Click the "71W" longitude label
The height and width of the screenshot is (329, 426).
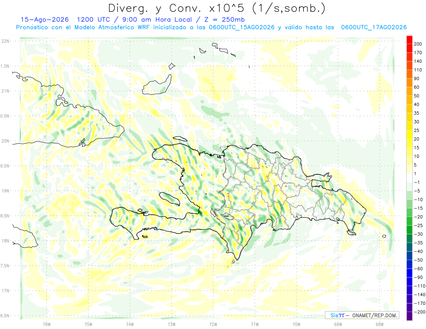click(255, 324)
